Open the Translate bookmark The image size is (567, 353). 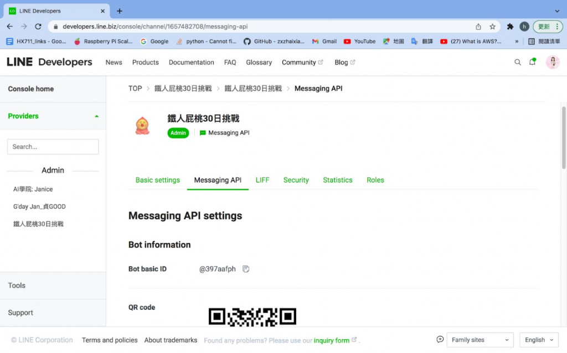(422, 41)
